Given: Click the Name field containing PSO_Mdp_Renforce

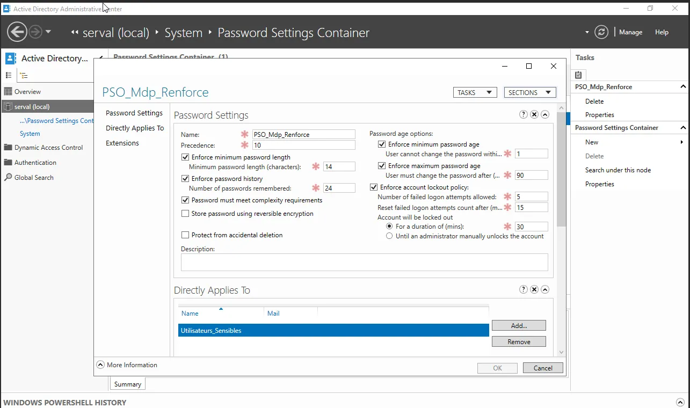Looking at the screenshot, I should click(x=304, y=134).
